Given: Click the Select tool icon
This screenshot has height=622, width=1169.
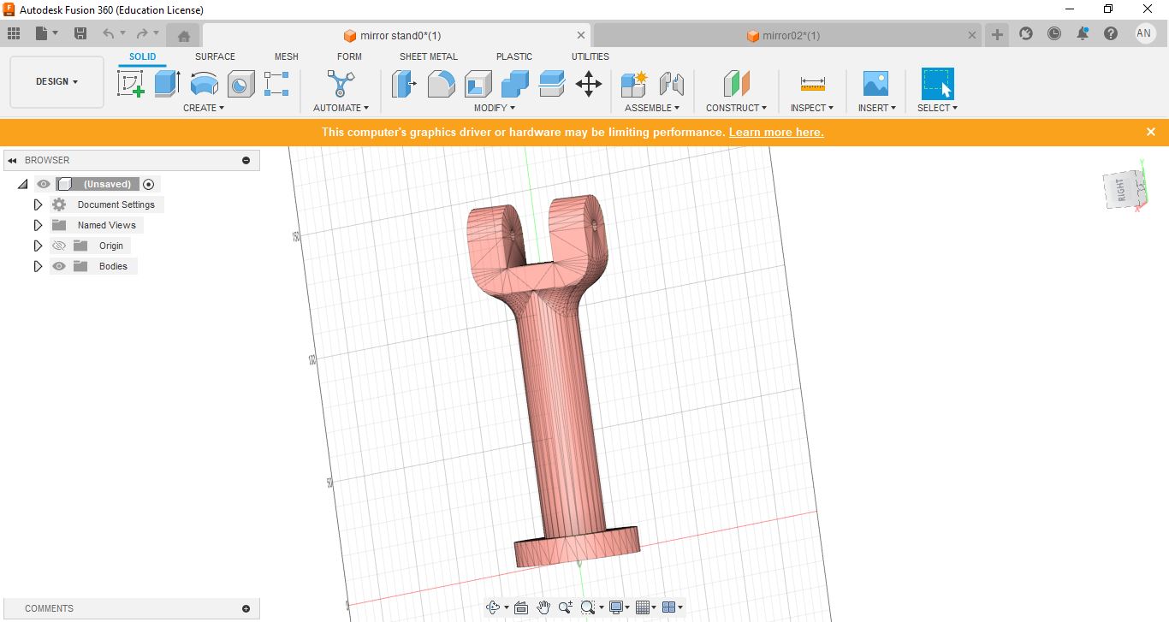Looking at the screenshot, I should pos(937,84).
